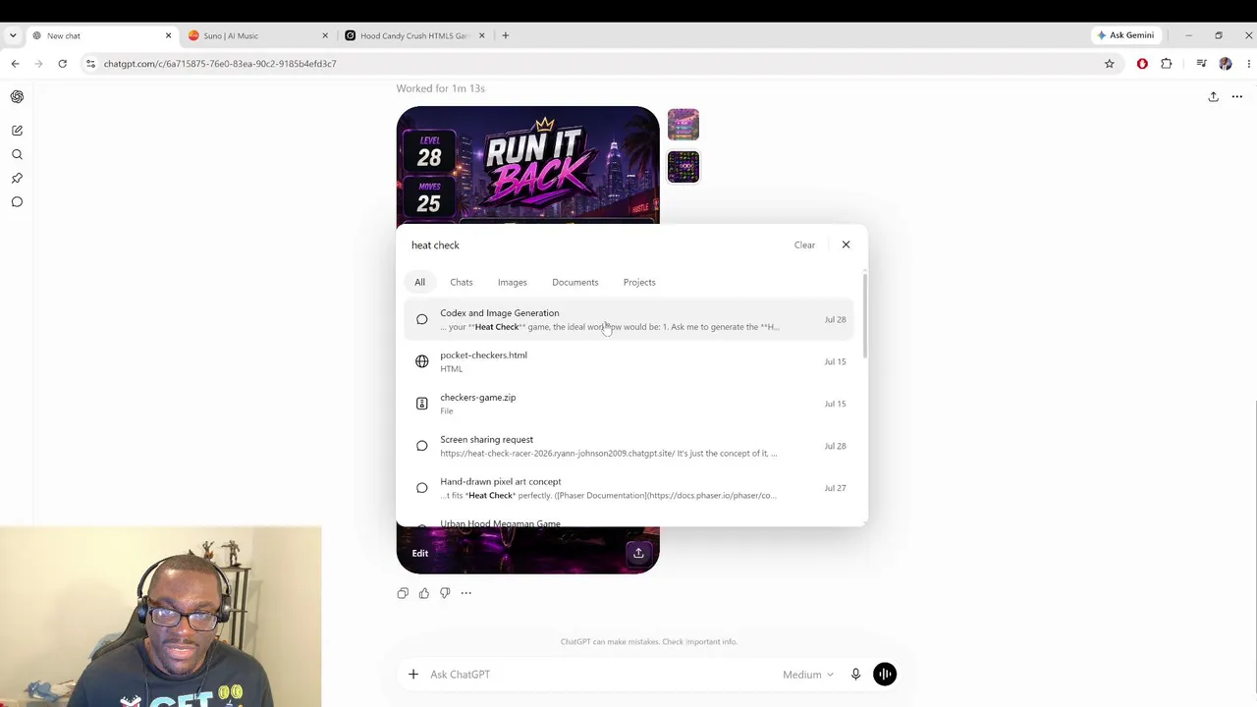1257x707 pixels.
Task: Switch to the Documents filter tab
Action: (575, 283)
